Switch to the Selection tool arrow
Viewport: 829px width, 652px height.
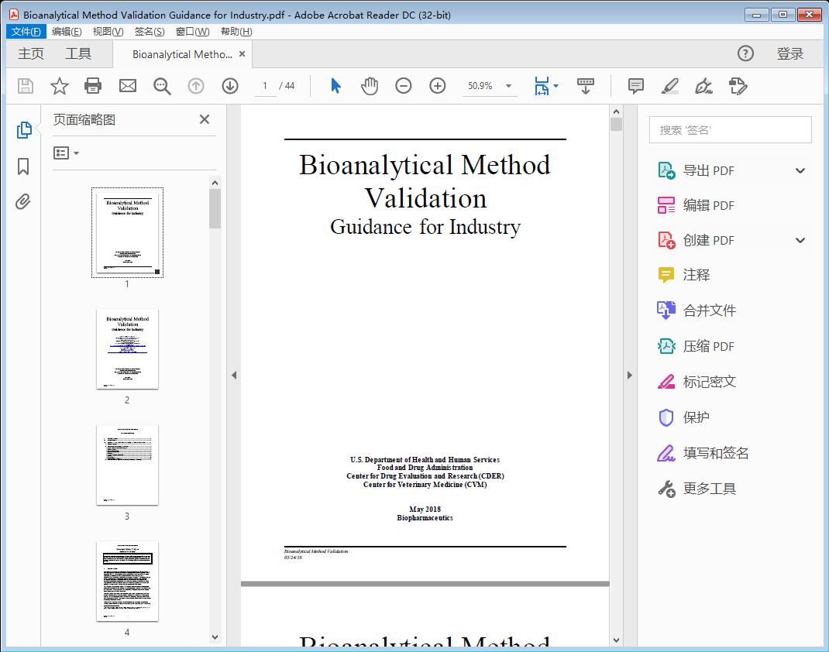[x=335, y=86]
